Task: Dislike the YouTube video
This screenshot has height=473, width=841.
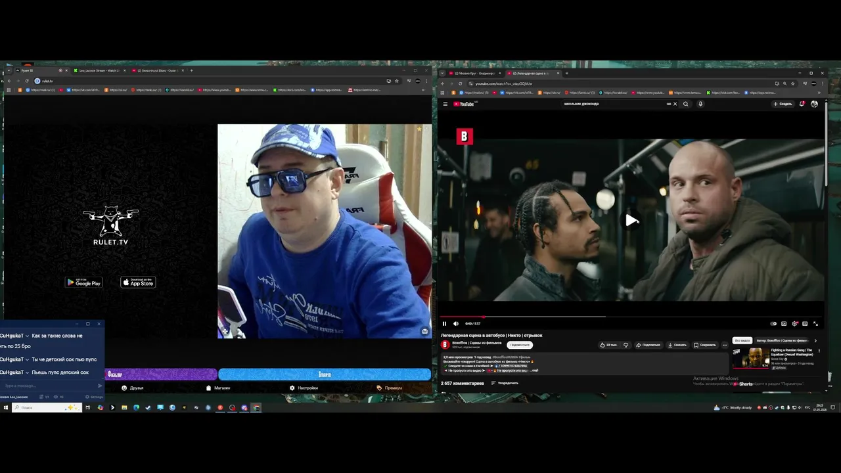Action: pyautogui.click(x=625, y=345)
